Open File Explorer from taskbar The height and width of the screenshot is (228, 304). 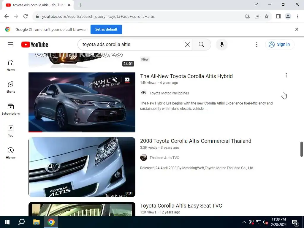coord(36,222)
